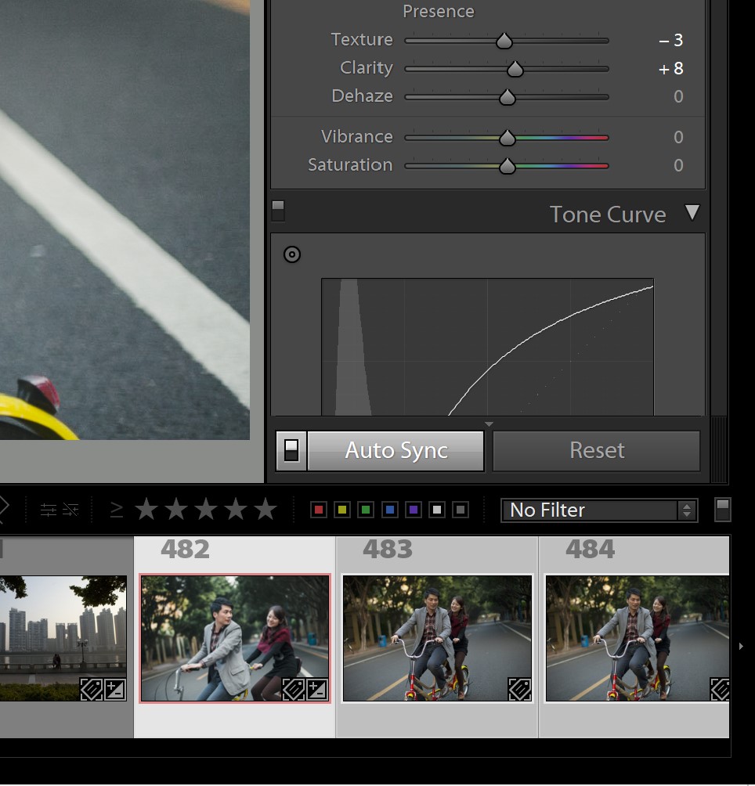This screenshot has width=755, height=786.
Task: Select filmstrip thumbnail 483
Action: point(437,638)
